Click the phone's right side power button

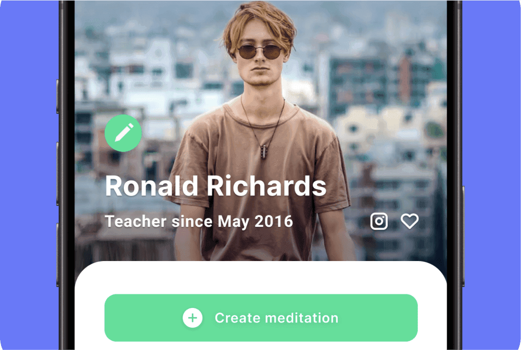pyautogui.click(x=464, y=237)
